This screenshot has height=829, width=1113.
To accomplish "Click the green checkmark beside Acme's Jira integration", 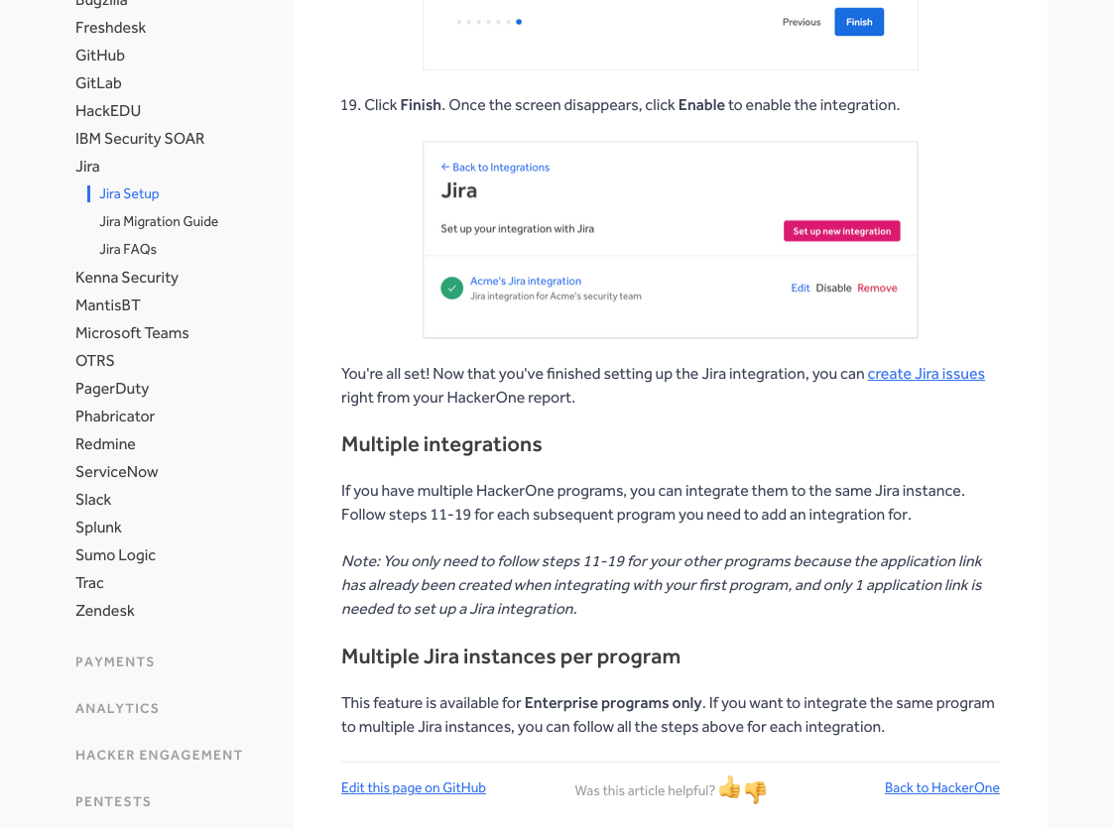I will [x=451, y=288].
